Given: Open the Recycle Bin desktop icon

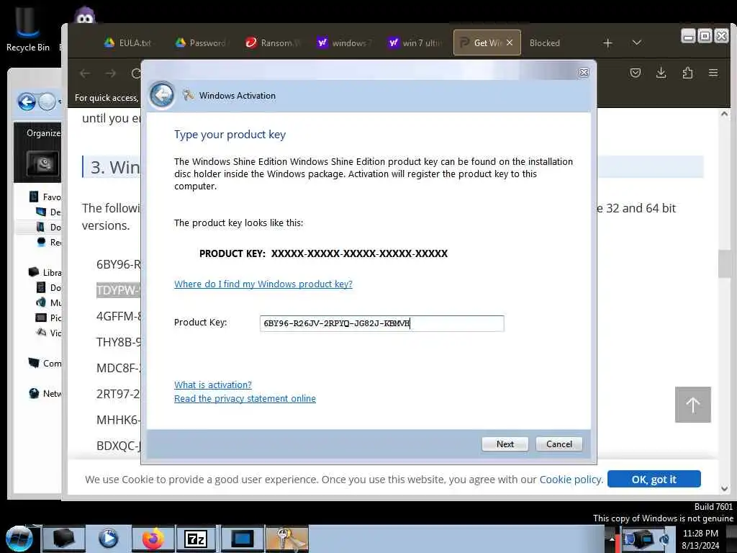Looking at the screenshot, I should [28, 27].
